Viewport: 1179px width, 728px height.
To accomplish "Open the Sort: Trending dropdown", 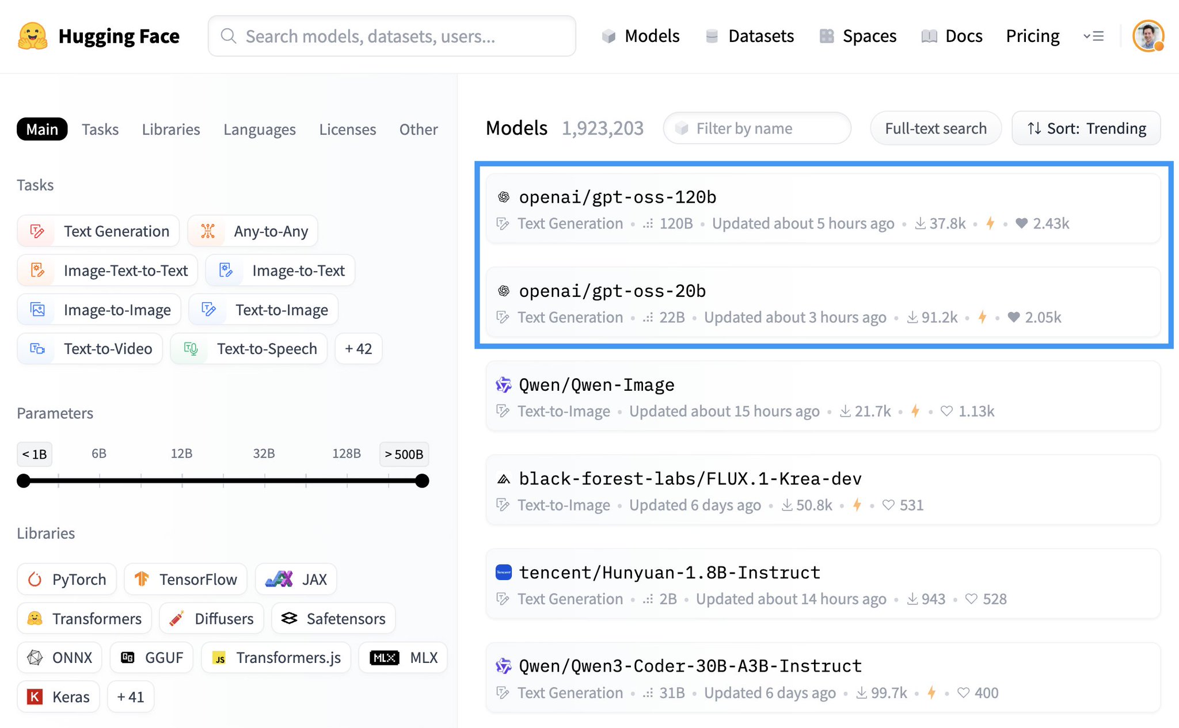I will (1086, 128).
